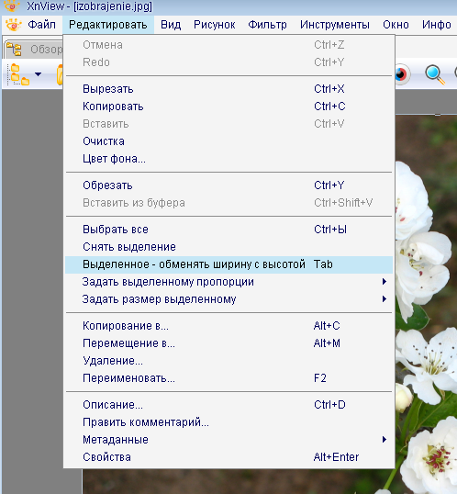The height and width of the screenshot is (494, 457).
Task: Open the Файл menu
Action: pyautogui.click(x=41, y=25)
